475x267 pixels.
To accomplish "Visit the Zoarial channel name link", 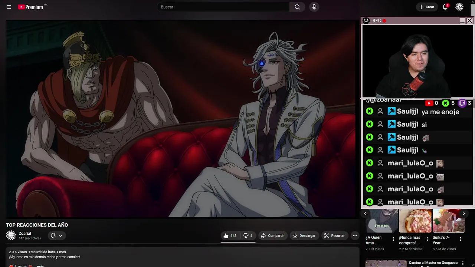I will pyautogui.click(x=25, y=234).
